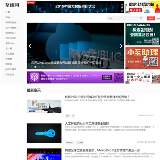This screenshot has width=160, height=160.
Task: Click the blue key article thumbnail
Action: (x=44, y=133)
